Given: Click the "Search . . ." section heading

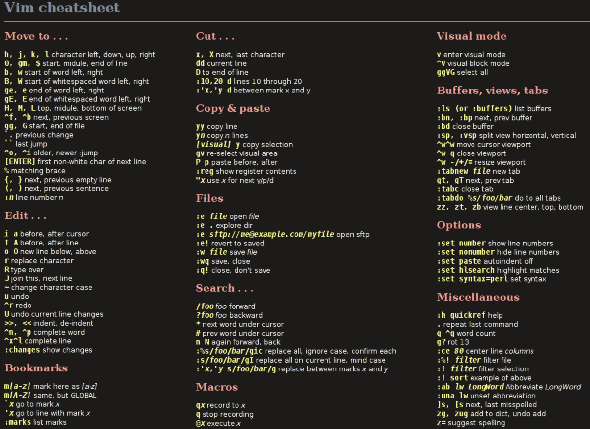Looking at the screenshot, I should click(225, 288).
